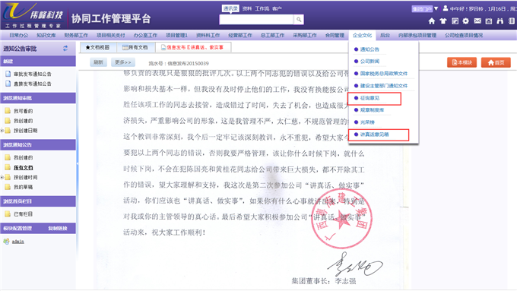Click the user avatar icon in header
Image resolution: width=517 pixels, height=291 pixels.
[x=446, y=8]
